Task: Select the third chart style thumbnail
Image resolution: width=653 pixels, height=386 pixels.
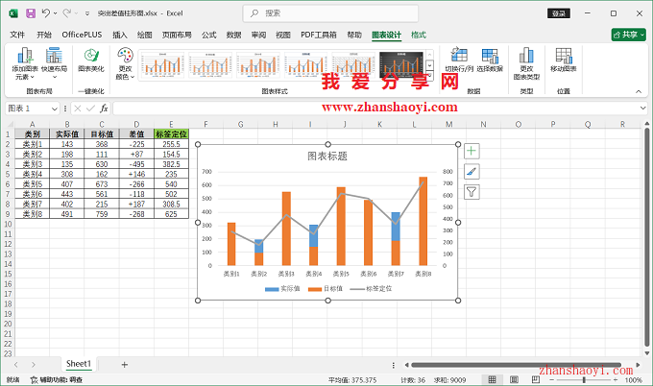Action: click(258, 64)
